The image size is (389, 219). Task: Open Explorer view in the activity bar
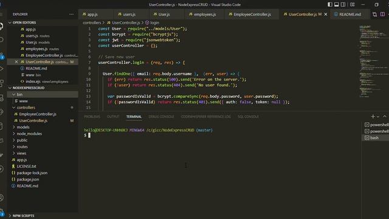(x=1, y=26)
